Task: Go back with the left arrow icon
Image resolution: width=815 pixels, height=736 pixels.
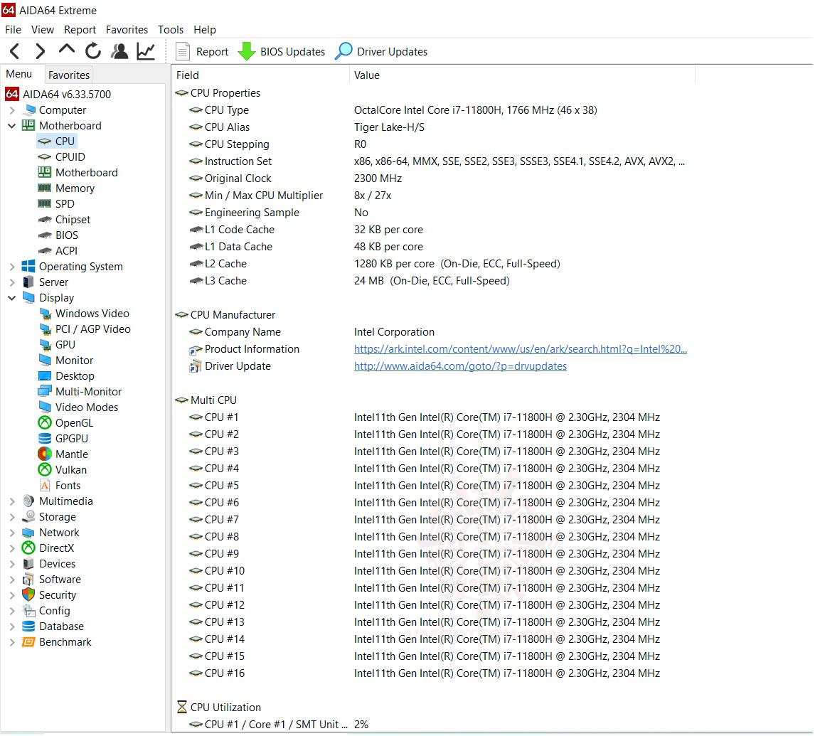Action: 15,51
